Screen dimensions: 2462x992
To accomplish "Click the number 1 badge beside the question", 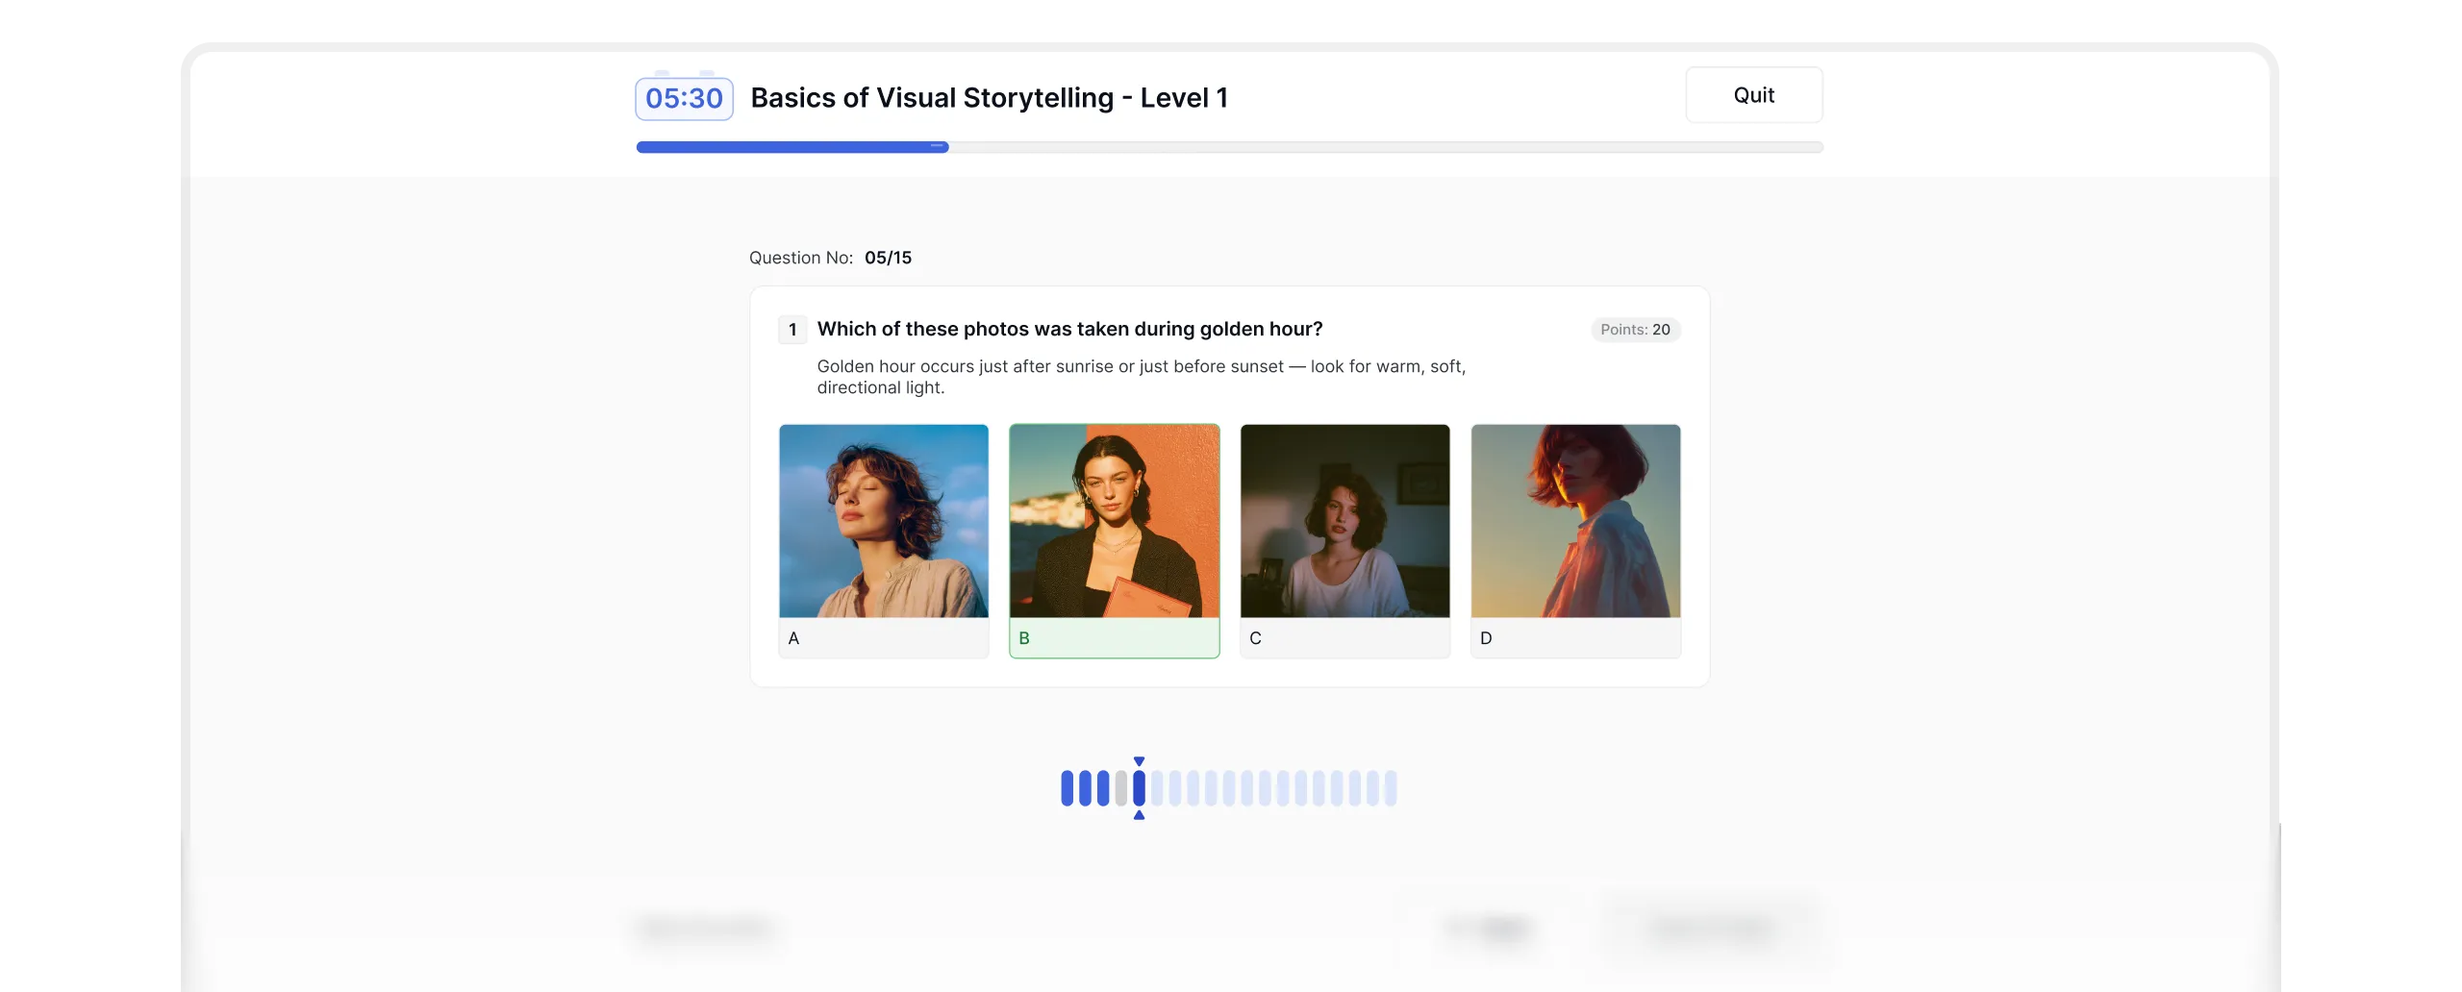I will point(792,330).
